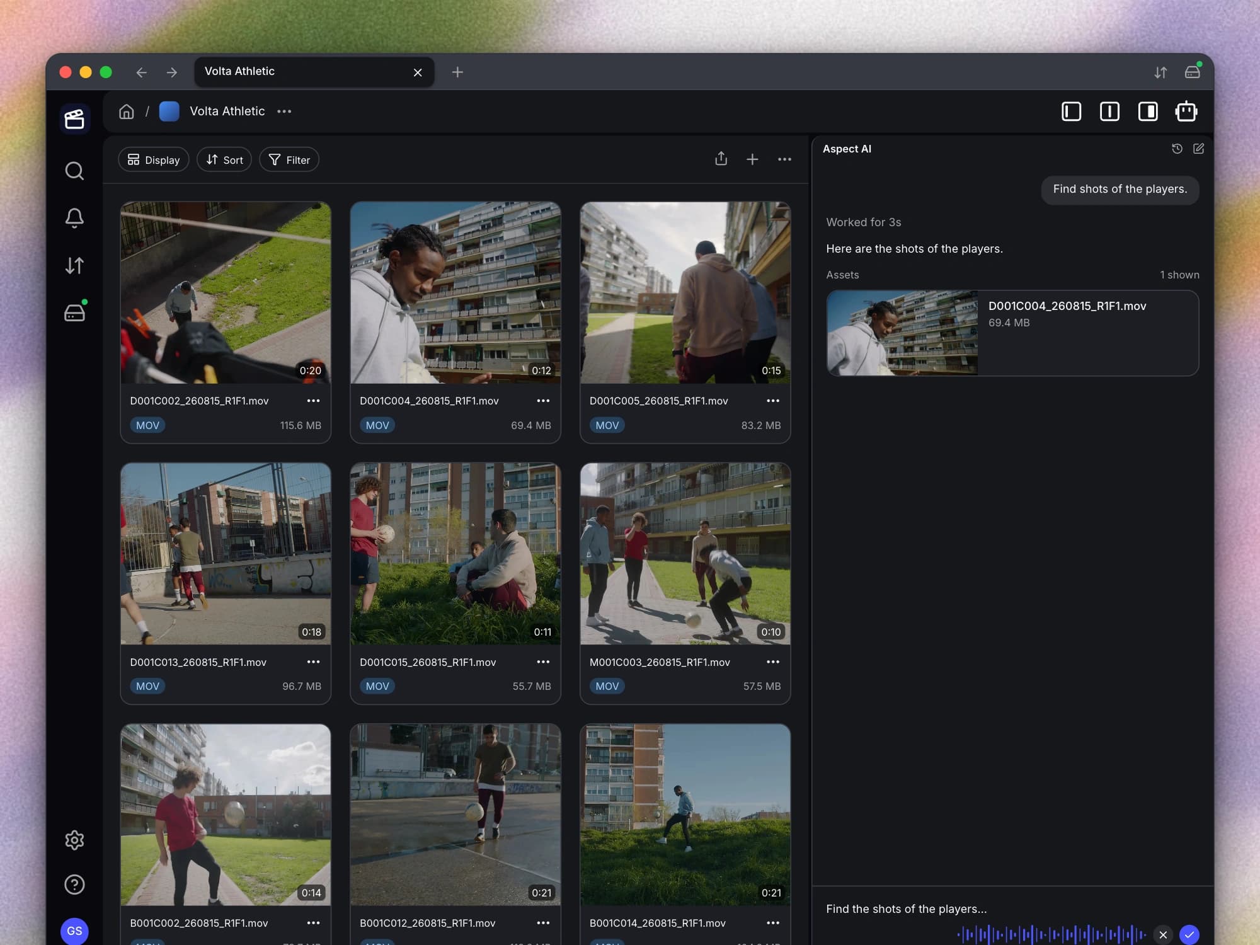Open more options for D001C004_260815_R1F1.mov
The height and width of the screenshot is (945, 1260).
coord(543,401)
